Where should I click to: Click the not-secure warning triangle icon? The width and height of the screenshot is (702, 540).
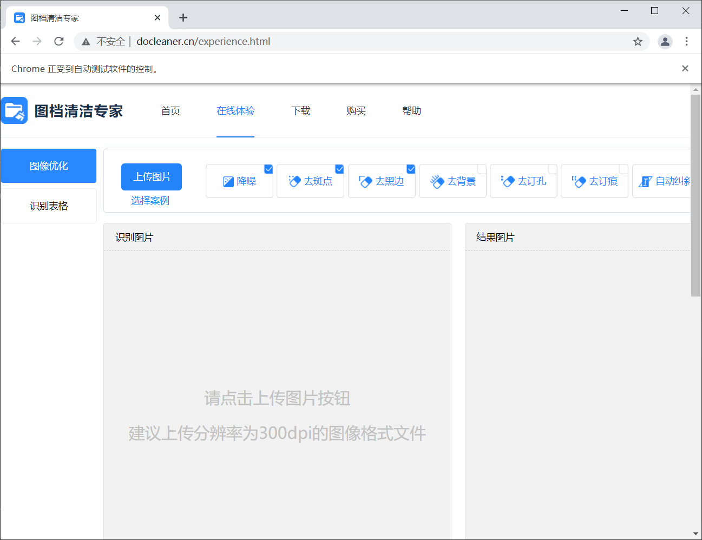[86, 42]
